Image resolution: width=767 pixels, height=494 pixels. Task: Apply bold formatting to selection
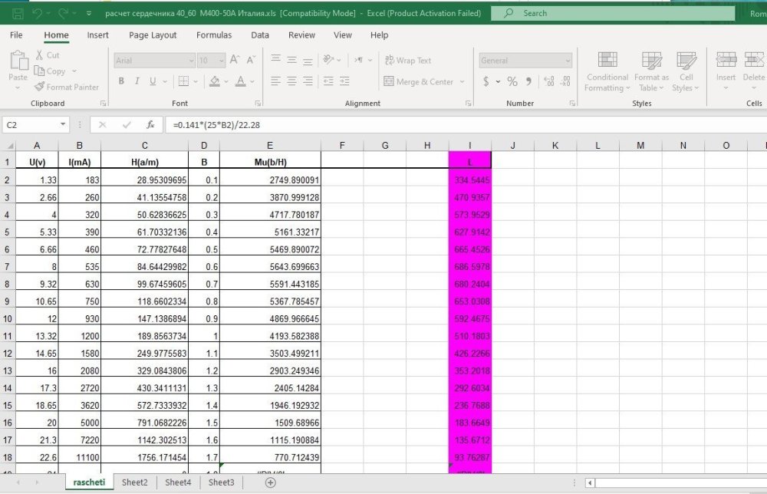click(121, 81)
